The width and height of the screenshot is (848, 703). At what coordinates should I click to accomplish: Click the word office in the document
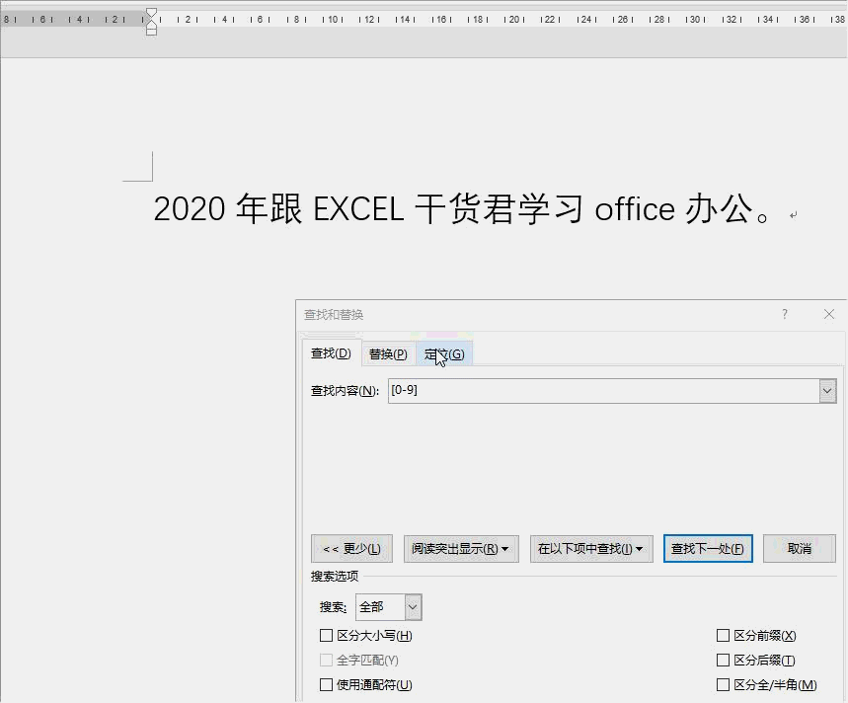[x=635, y=208]
